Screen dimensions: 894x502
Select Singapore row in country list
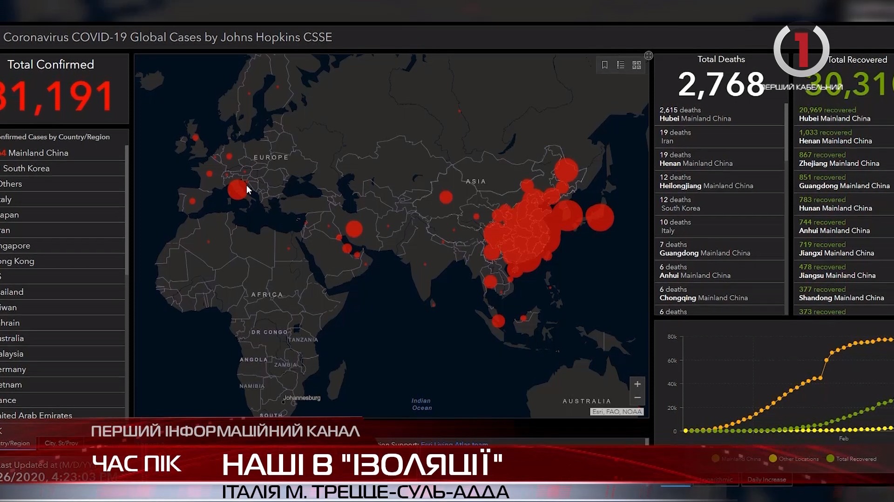62,245
